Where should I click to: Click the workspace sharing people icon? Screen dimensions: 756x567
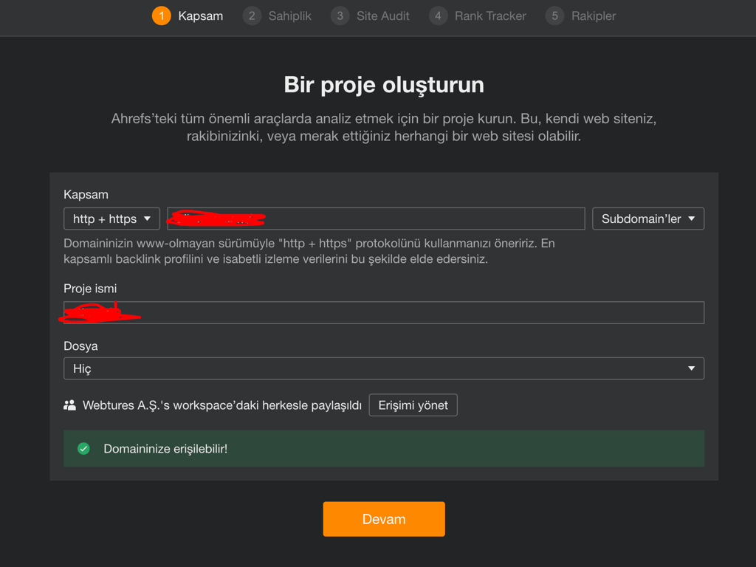point(70,405)
